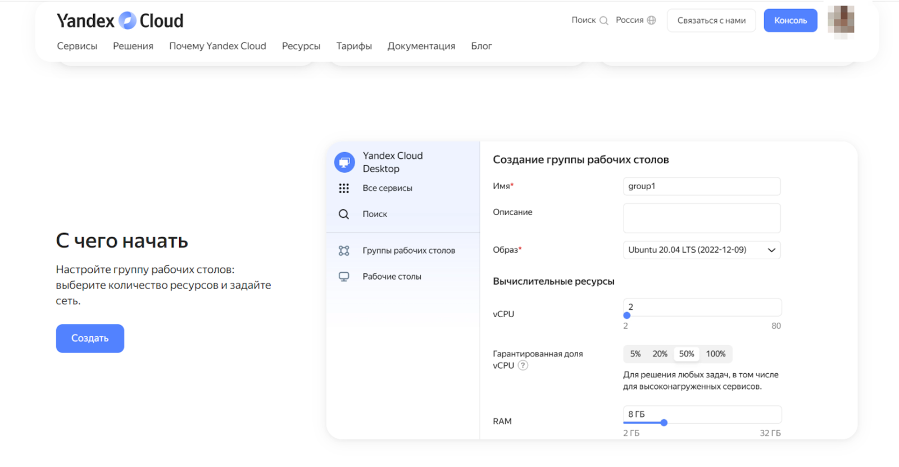The height and width of the screenshot is (467, 899).
Task: Open Почему Yandex Cloud menu
Action: 217,46
